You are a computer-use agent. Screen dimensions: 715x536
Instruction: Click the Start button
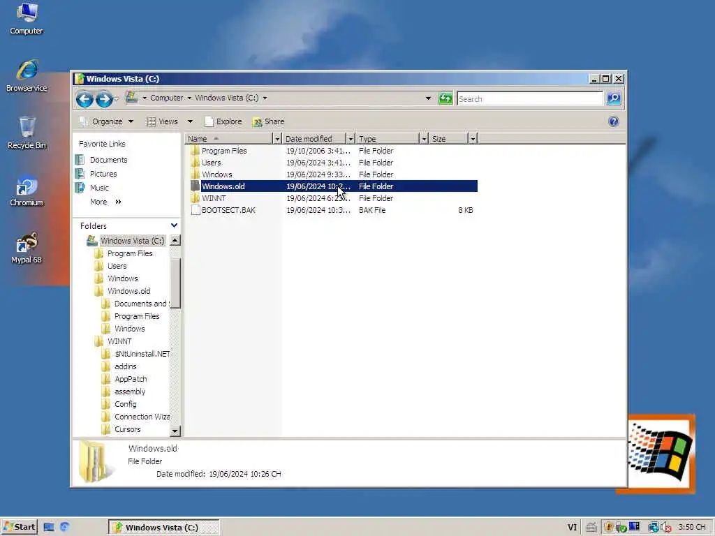pos(19,528)
